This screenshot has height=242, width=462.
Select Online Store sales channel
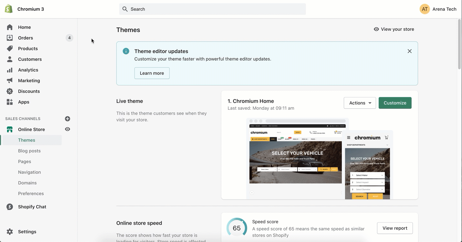tap(31, 129)
